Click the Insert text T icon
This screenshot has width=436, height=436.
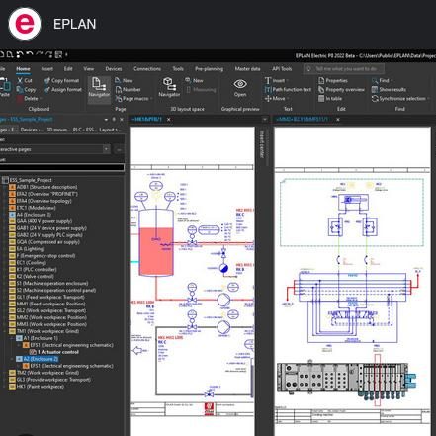(268, 80)
